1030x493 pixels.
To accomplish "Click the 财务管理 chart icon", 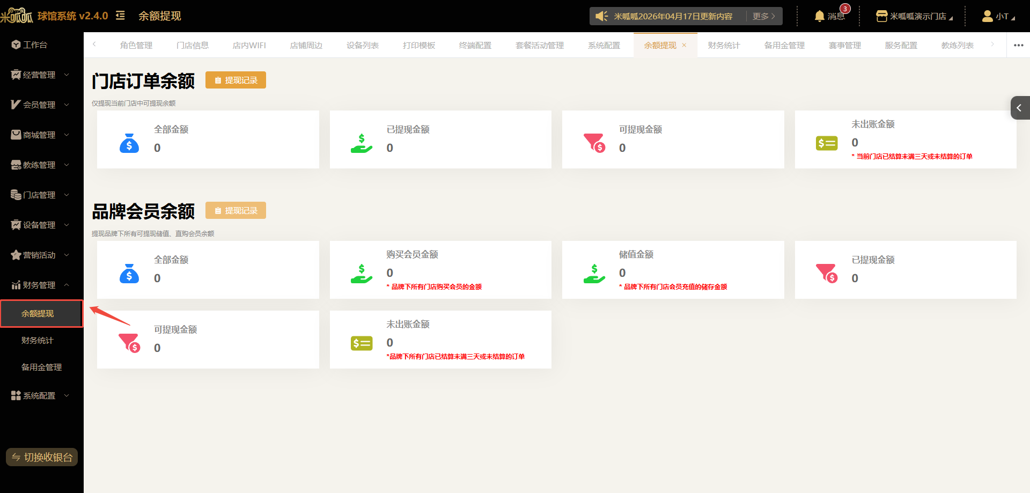I will click(x=16, y=285).
